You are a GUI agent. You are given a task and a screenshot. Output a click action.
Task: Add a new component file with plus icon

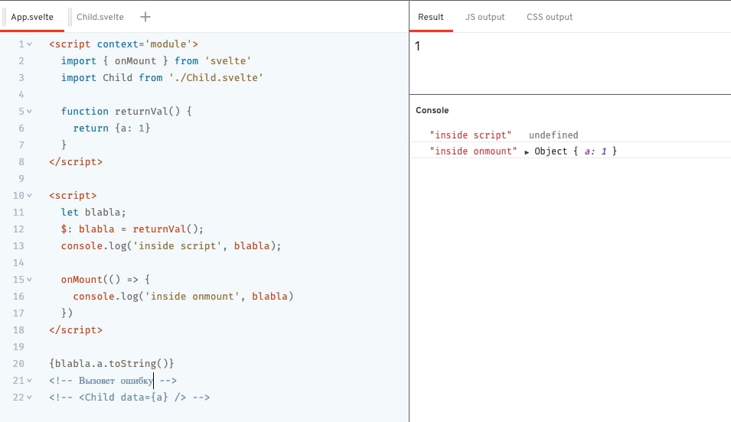[145, 17]
